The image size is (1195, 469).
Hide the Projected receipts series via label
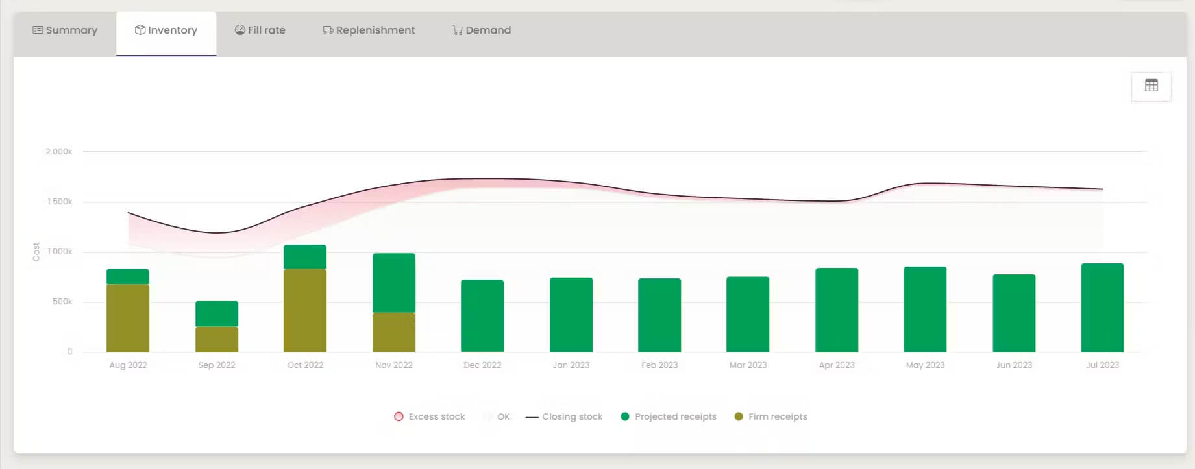click(x=676, y=416)
